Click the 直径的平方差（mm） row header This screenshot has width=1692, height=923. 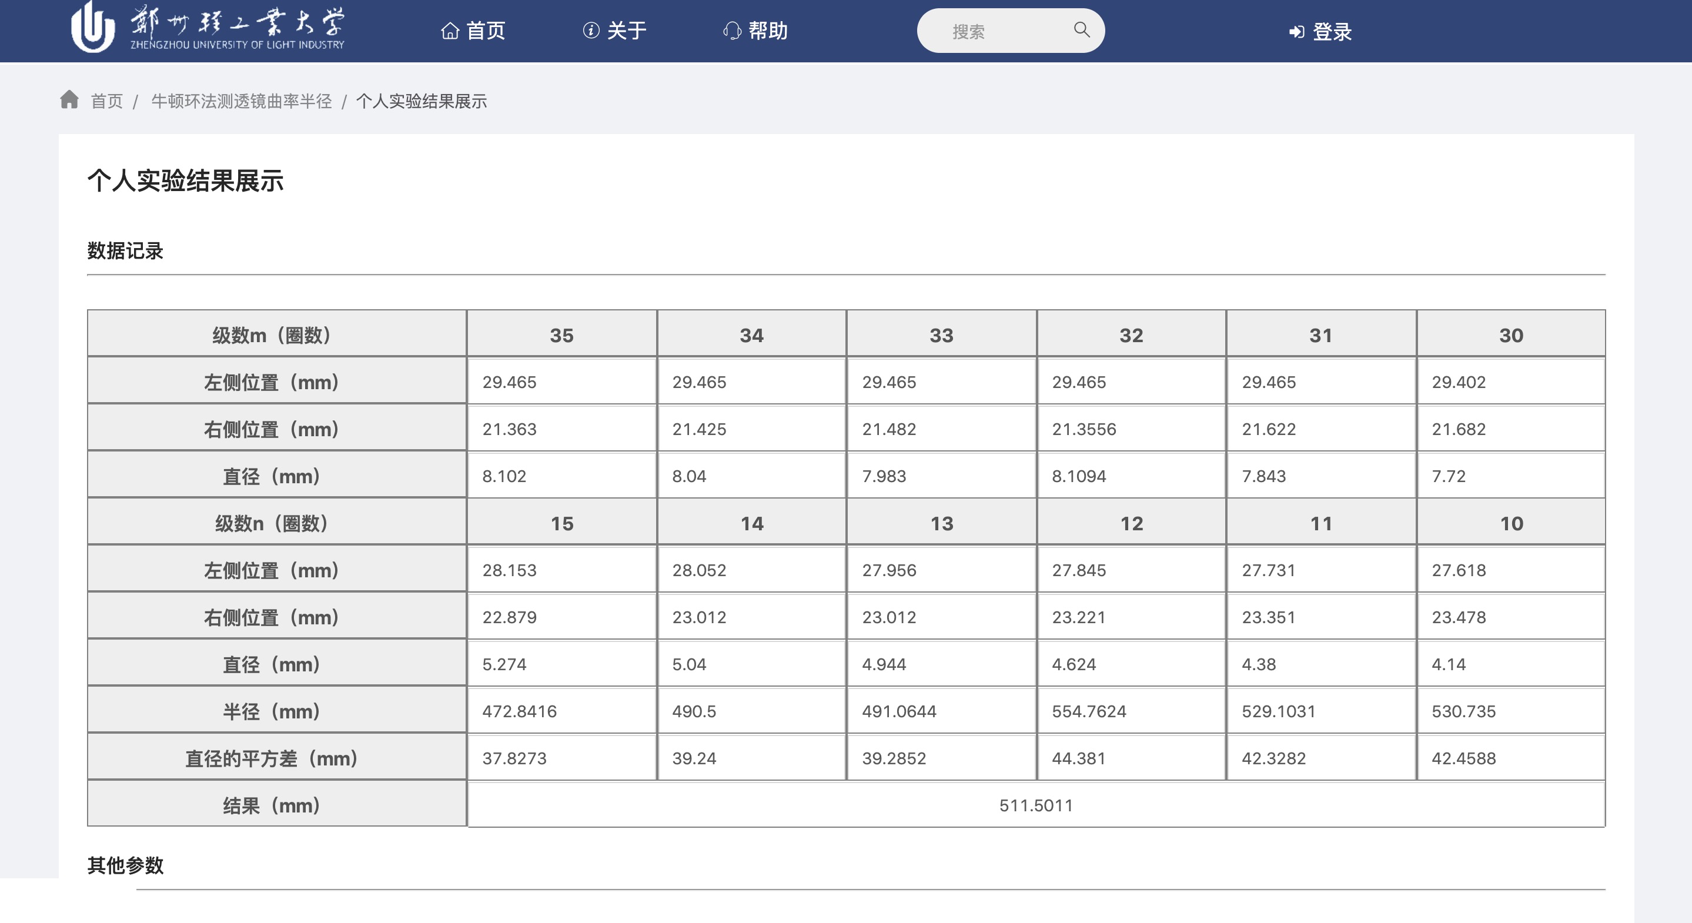(x=276, y=757)
